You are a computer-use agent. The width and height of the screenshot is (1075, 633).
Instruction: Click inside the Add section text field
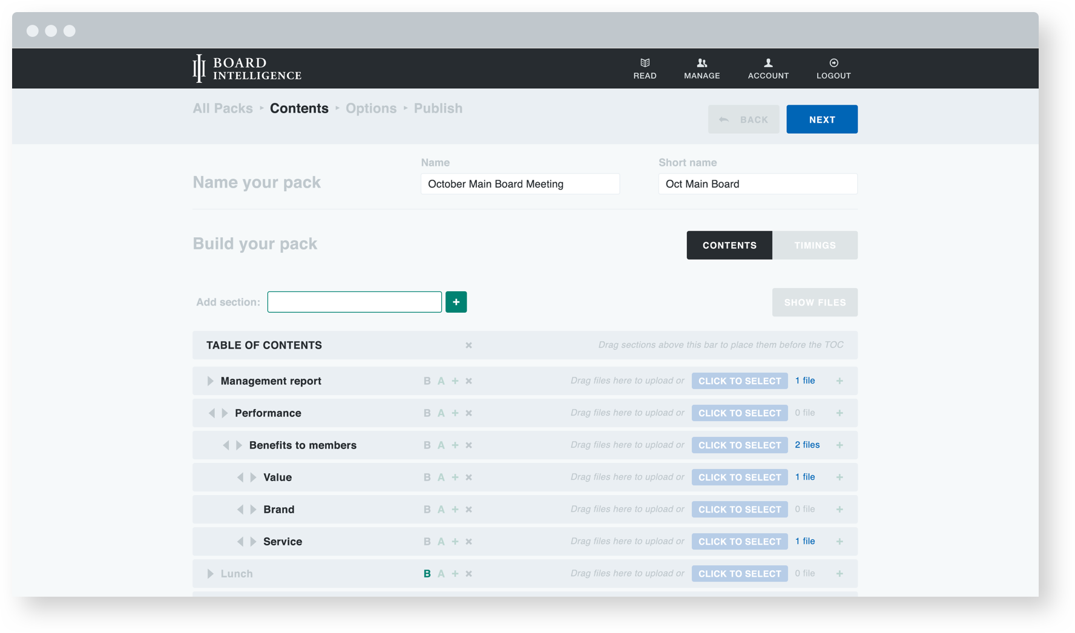pyautogui.click(x=354, y=301)
